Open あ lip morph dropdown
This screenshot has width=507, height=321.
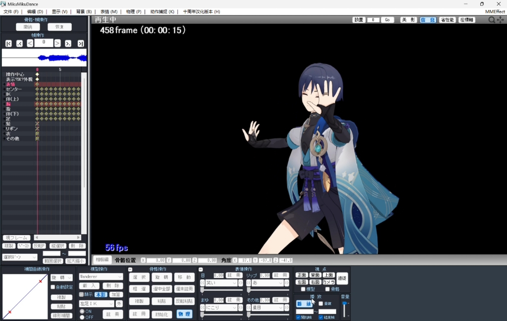268,283
